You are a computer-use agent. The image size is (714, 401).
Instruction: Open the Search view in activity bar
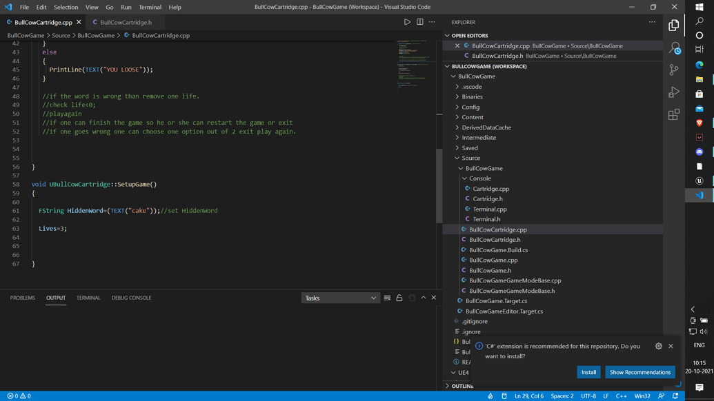pyautogui.click(x=674, y=48)
